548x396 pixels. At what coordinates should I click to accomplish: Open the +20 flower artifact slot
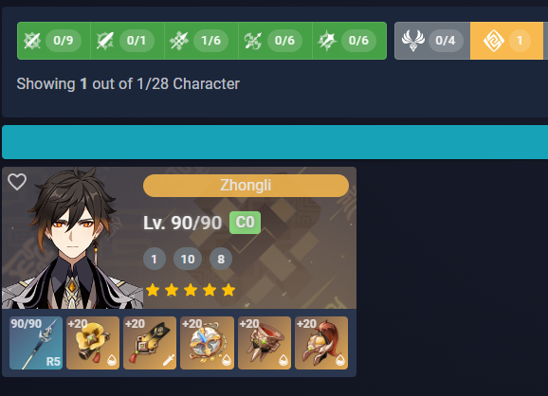[x=93, y=343]
